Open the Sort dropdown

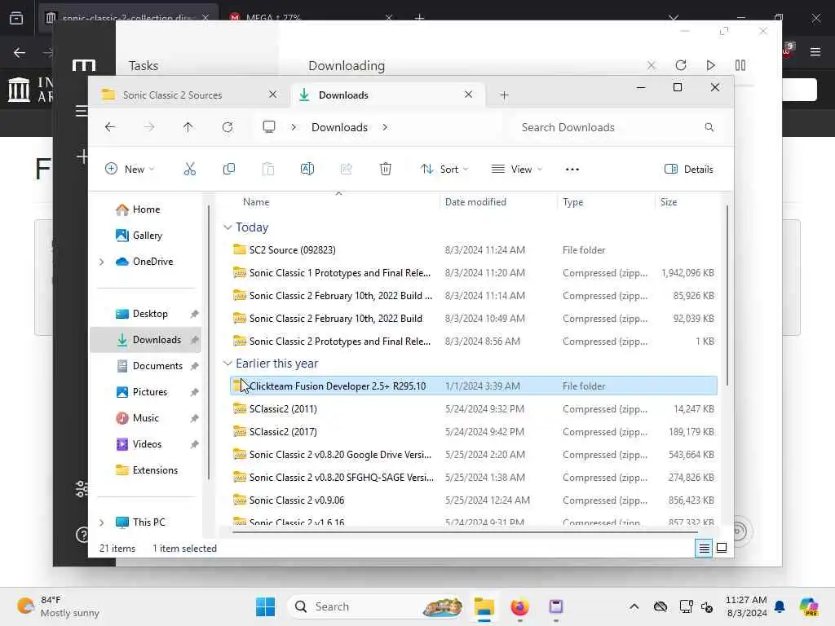coord(444,170)
